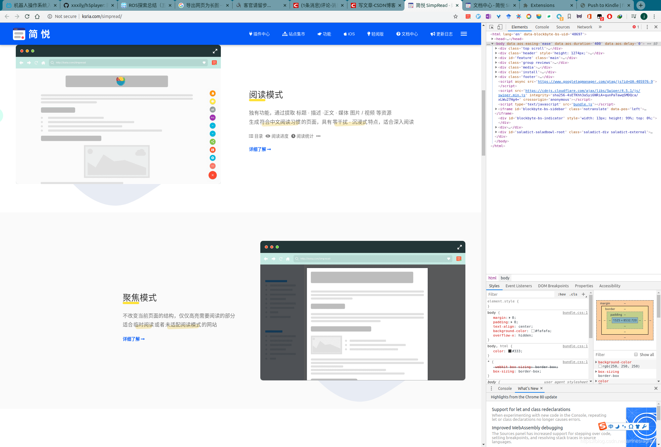Image resolution: width=661 pixels, height=447 pixels.
Task: Click the Chrome address bar URL
Action: (102, 16)
